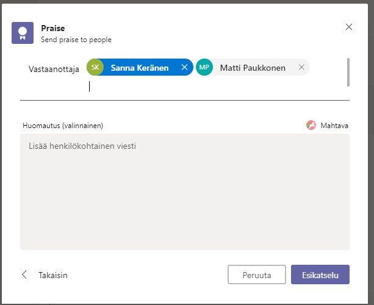This screenshot has height=305, width=374.
Task: Select the Matti Paukkonen recipient chip
Action: [x=252, y=68]
